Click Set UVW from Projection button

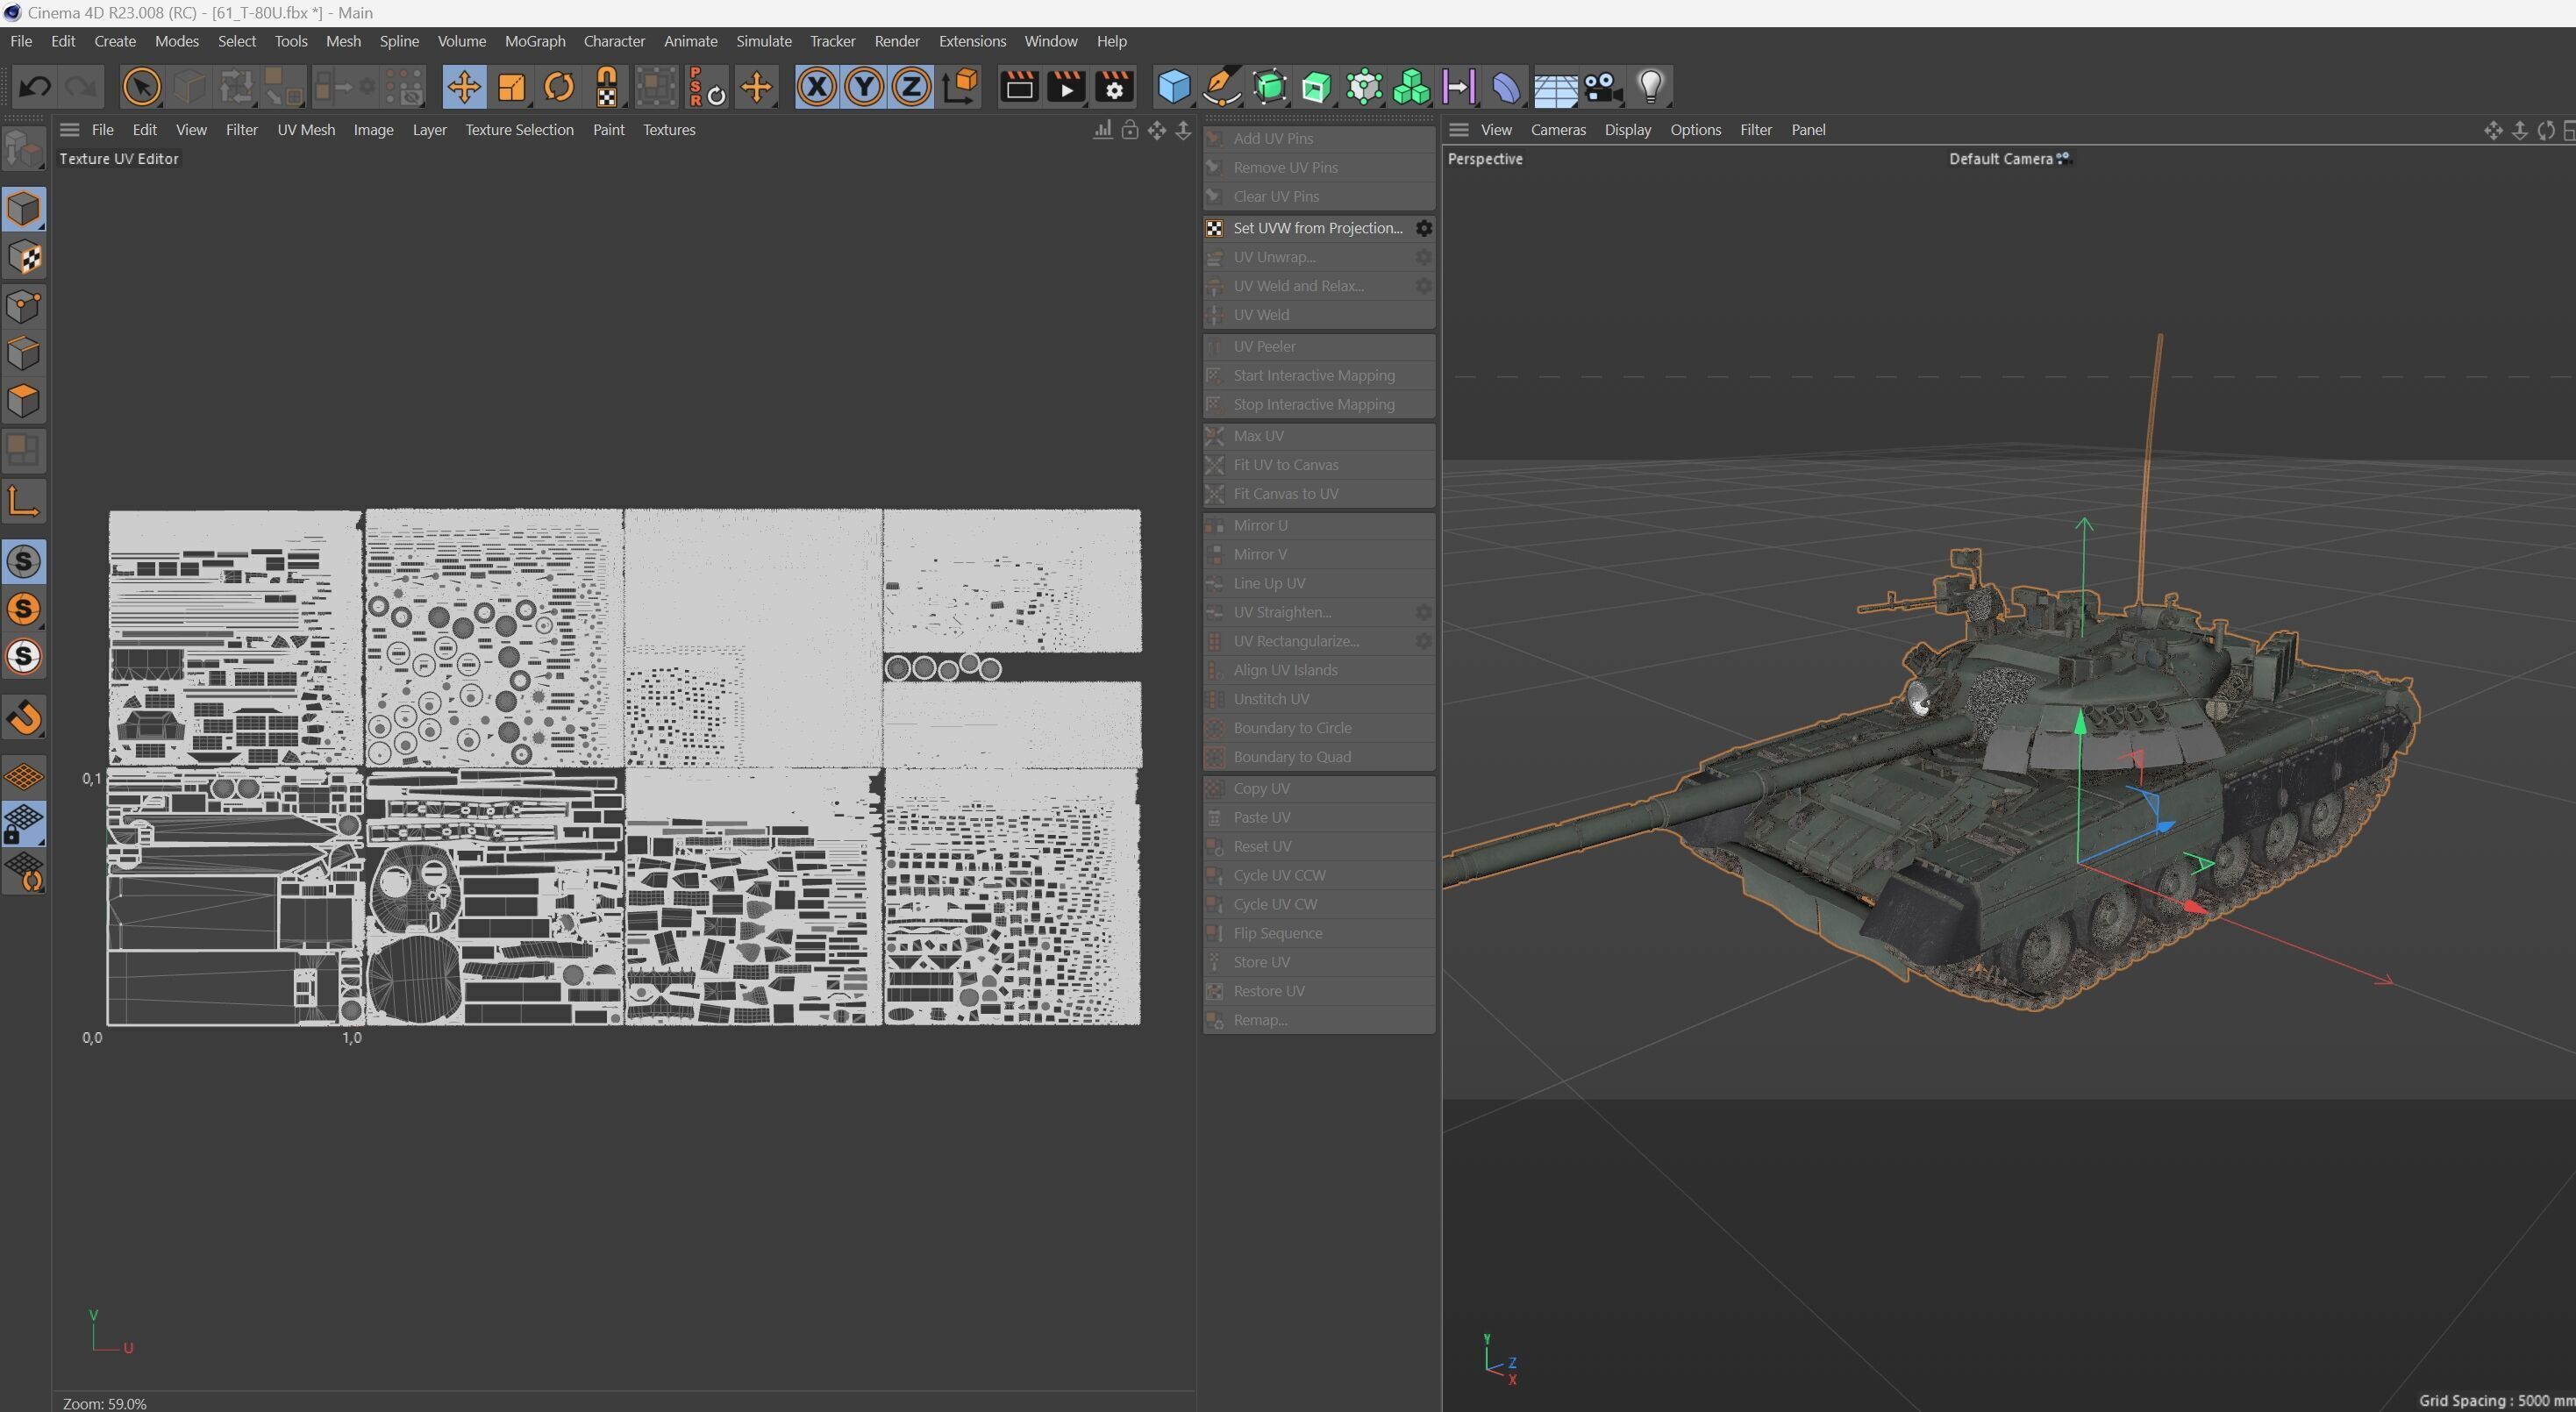tap(1317, 228)
